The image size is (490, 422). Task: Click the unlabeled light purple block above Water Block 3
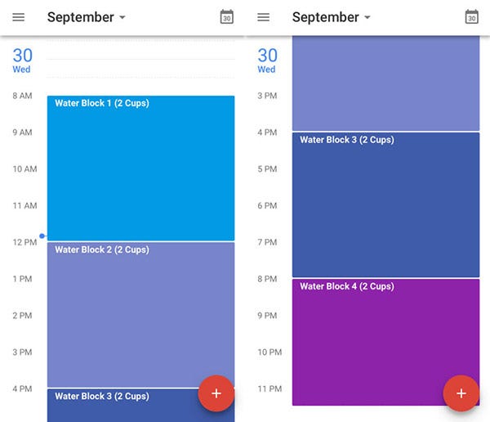[x=385, y=82]
